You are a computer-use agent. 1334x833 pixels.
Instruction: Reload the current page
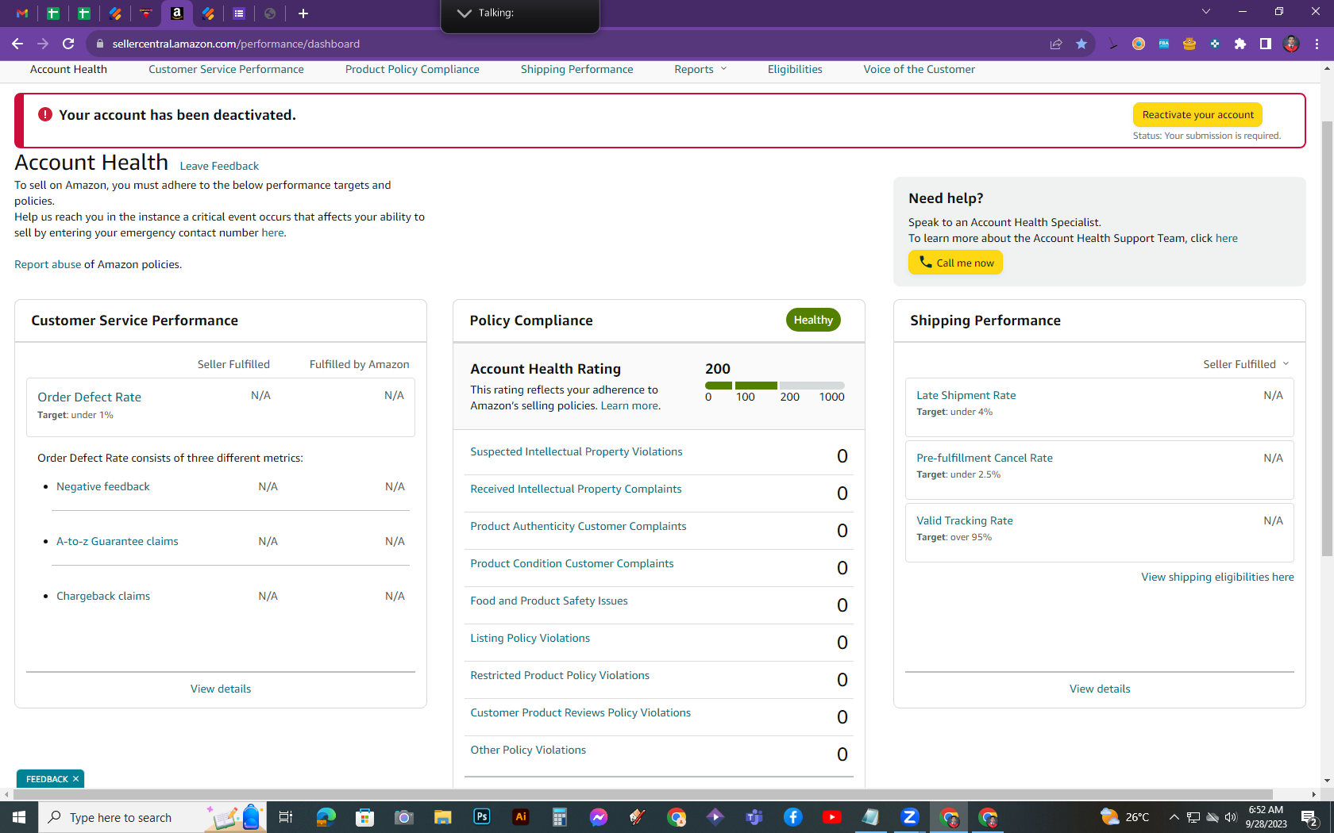point(68,44)
